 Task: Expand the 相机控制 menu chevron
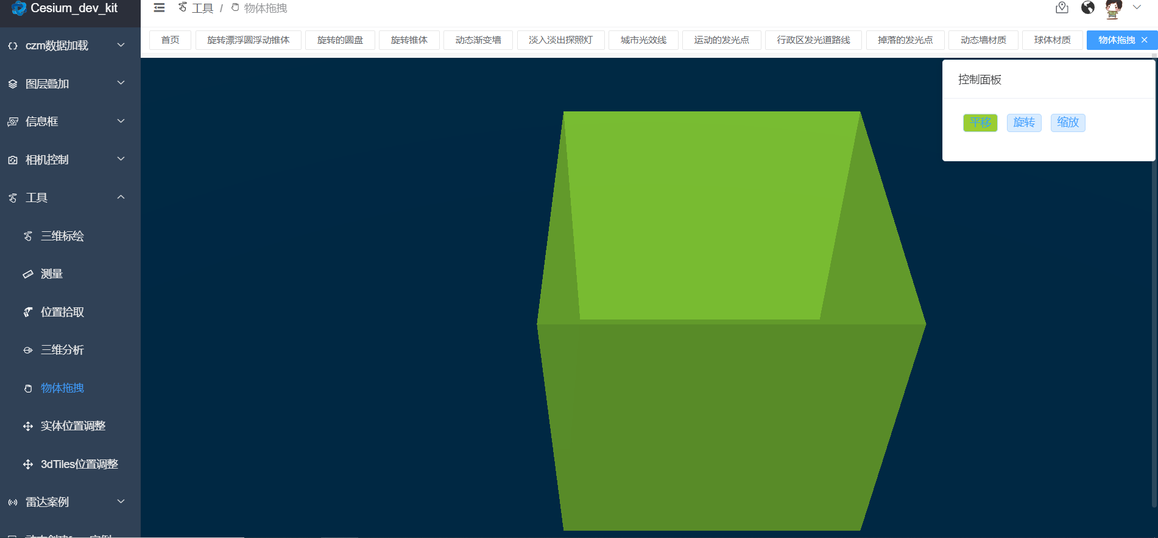(x=121, y=159)
